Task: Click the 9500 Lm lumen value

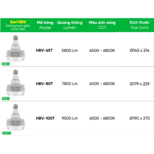Action: pyautogui.click(x=70, y=118)
